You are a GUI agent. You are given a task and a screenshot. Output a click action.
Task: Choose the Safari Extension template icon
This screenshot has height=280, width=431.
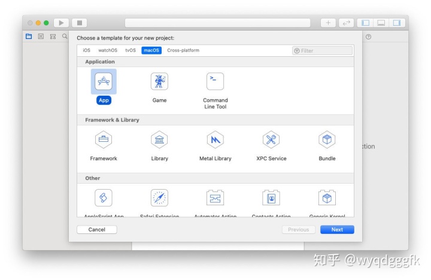[159, 198]
